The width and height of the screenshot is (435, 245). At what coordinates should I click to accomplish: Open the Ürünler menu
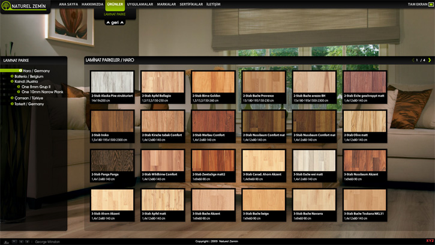(x=115, y=4)
